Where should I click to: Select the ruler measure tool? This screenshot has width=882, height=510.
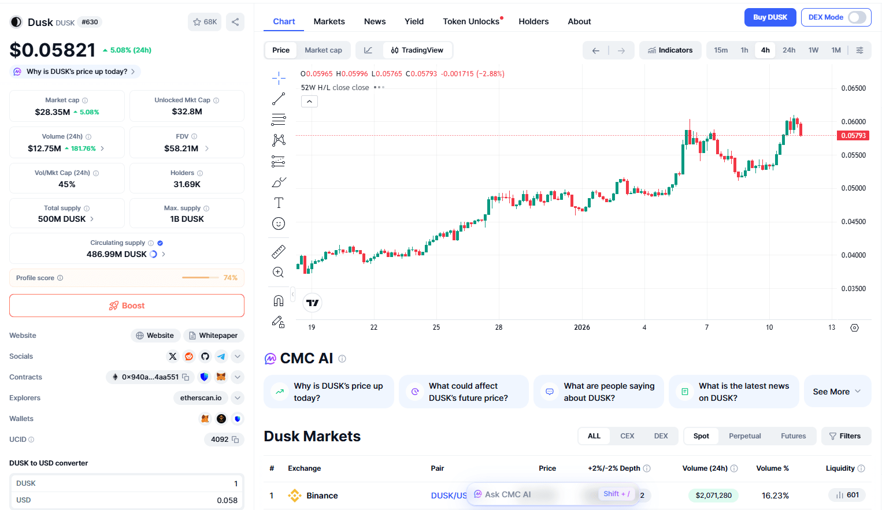(279, 252)
